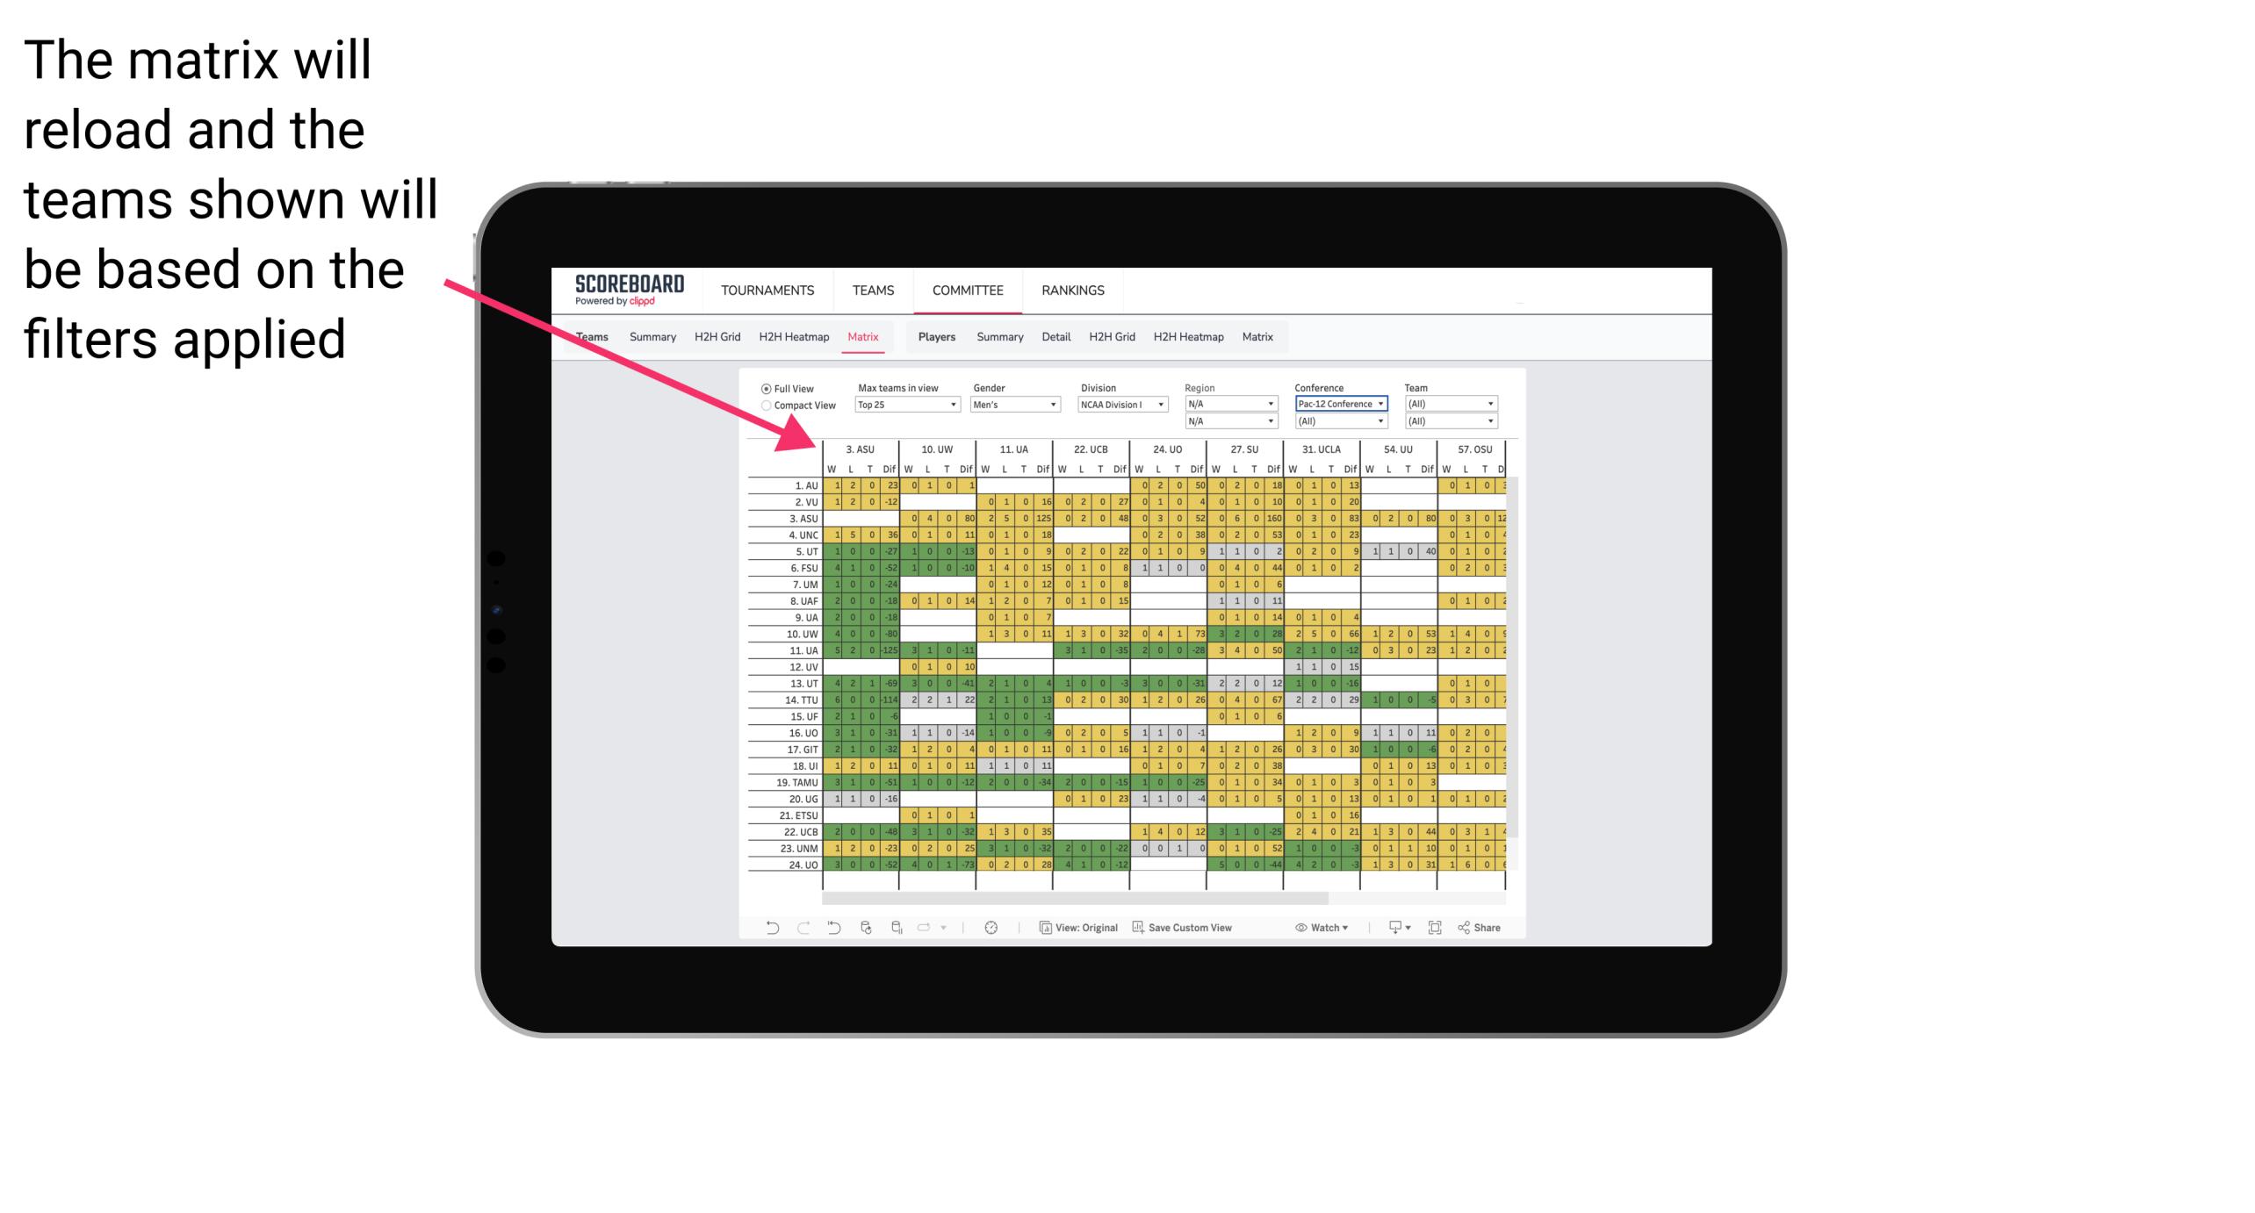
Task: Click the Matrix tab in navigation
Action: tap(862, 336)
